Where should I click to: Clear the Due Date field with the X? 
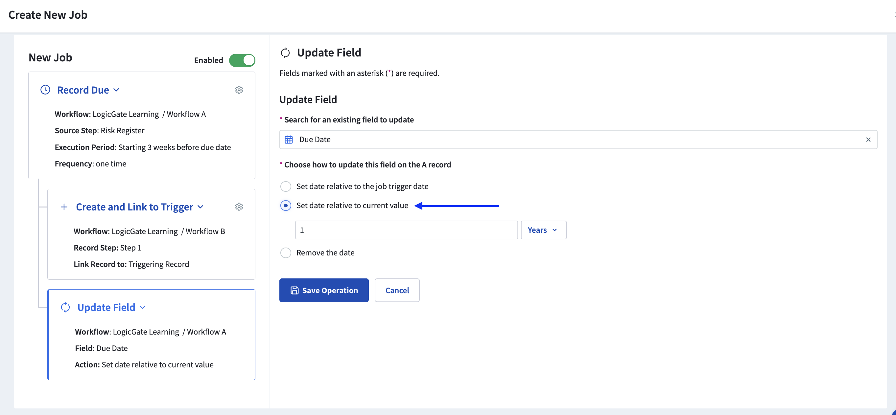[x=868, y=140]
